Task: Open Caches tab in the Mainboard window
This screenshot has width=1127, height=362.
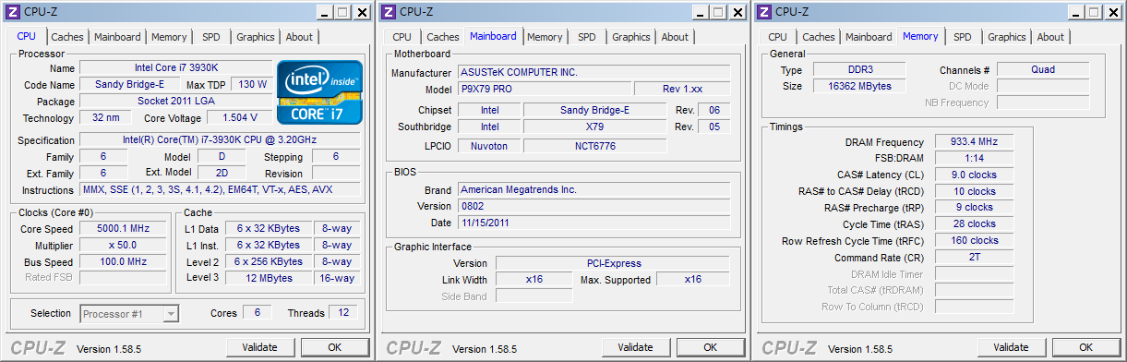Action: (443, 37)
